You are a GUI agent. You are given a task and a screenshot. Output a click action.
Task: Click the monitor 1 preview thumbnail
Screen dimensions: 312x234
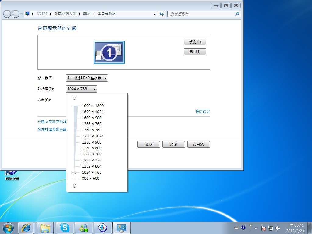pyautogui.click(x=109, y=52)
